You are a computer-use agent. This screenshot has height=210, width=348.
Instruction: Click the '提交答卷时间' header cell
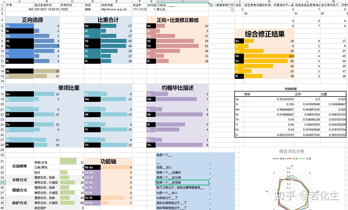47,5
